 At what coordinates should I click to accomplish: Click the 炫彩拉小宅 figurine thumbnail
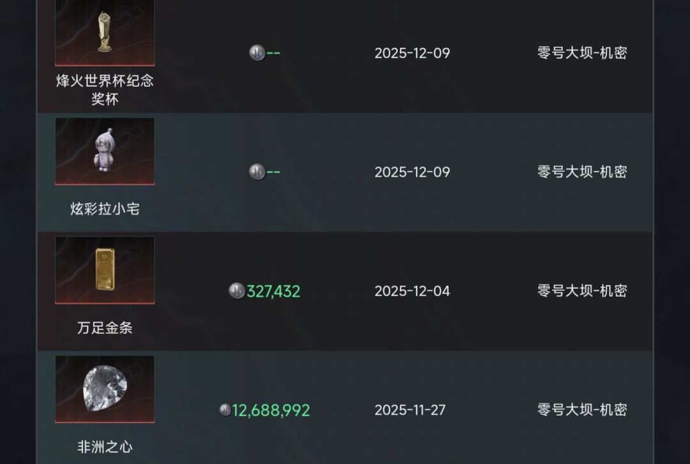(x=105, y=151)
